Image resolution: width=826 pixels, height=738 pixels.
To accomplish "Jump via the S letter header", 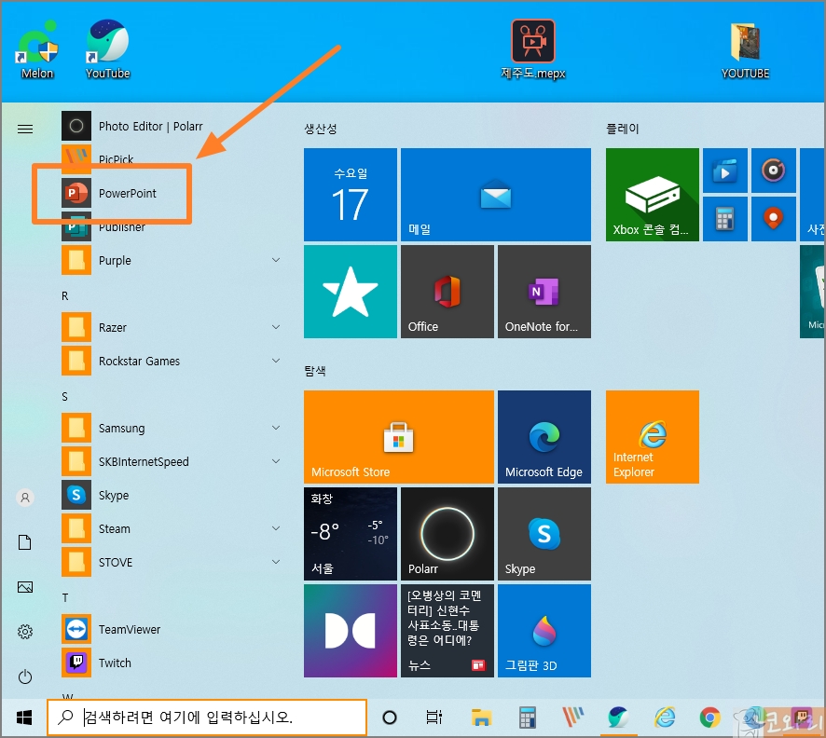I will (x=65, y=396).
